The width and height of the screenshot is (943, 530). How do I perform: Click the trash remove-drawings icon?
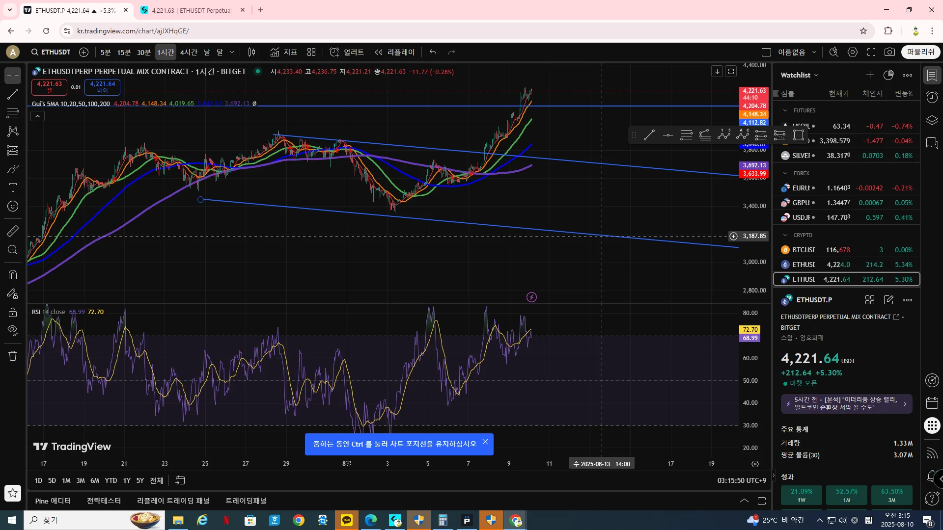13,356
